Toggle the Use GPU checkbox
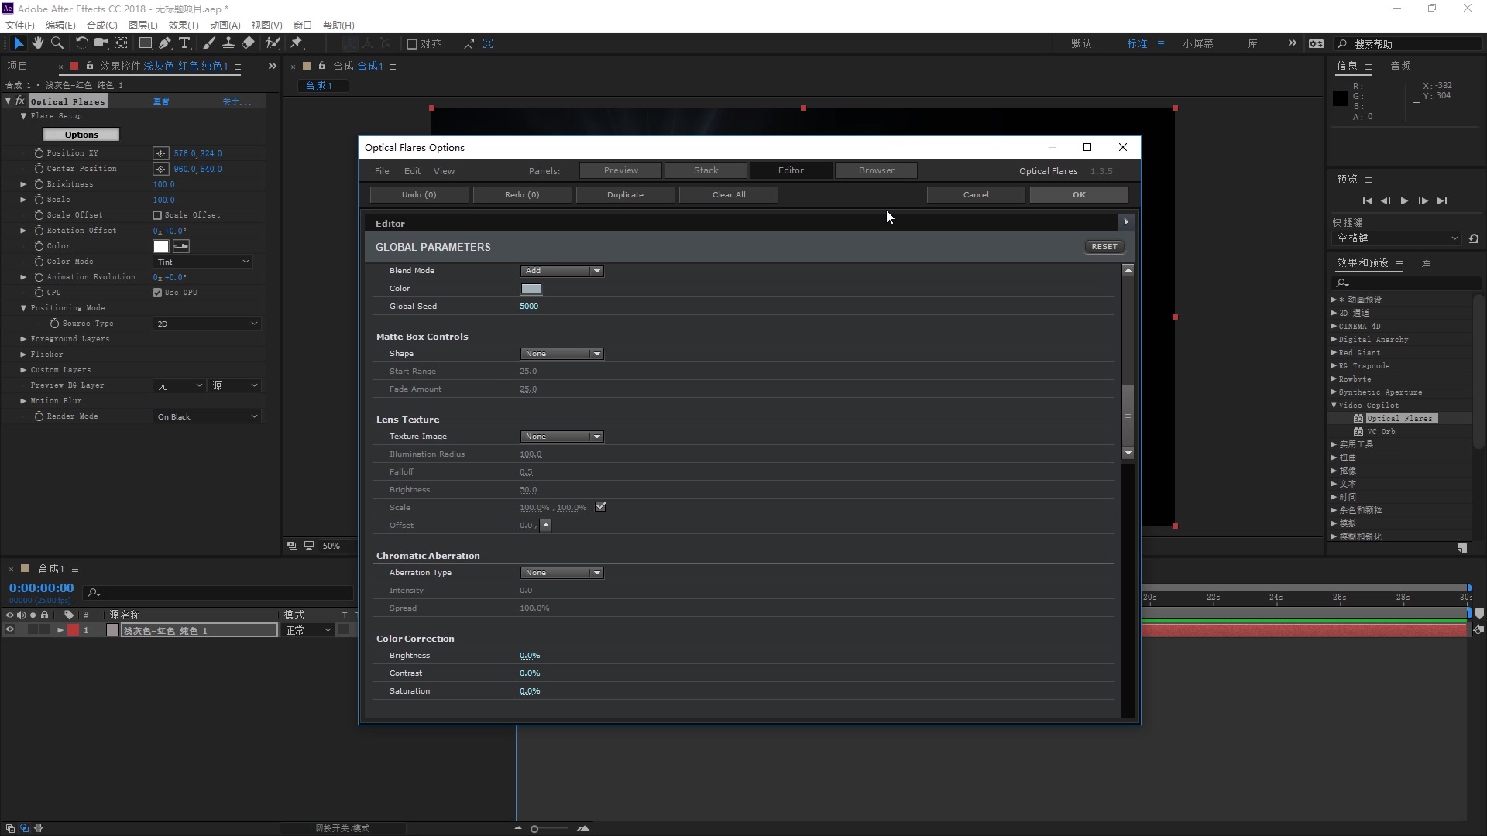Screen dimensions: 1487x836 click(157, 293)
